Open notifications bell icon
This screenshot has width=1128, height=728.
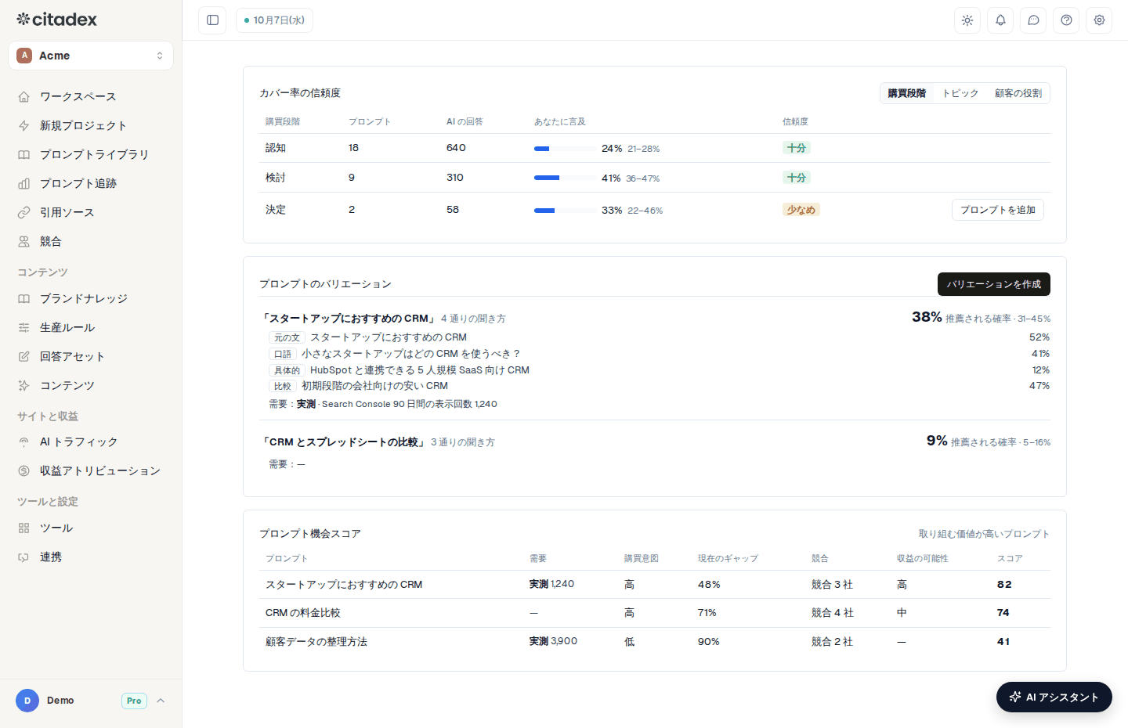1000,20
